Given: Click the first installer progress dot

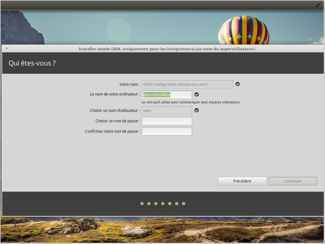Looking at the screenshot, I should (142, 204).
